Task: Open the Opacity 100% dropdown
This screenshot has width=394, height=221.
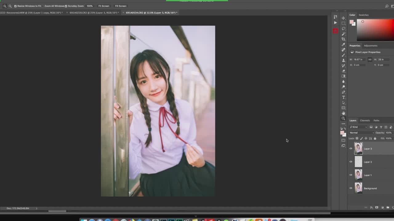Action: [389, 133]
